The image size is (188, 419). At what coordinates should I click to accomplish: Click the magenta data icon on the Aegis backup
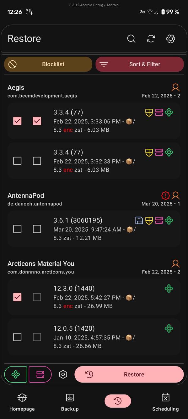[x=159, y=112]
